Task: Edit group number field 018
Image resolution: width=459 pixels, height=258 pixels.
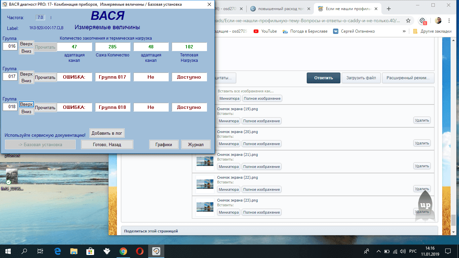Action: 10,107
